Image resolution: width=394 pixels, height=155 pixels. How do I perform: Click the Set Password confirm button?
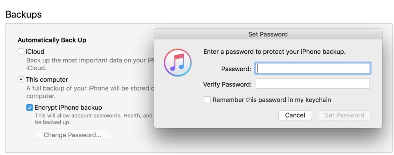pos(344,115)
